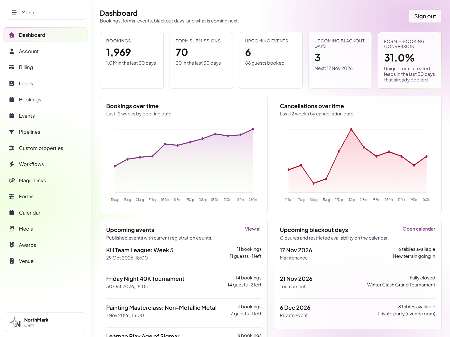Click the 14 Sep cancellations peak point
This screenshot has width=450, height=337.
[351, 129]
